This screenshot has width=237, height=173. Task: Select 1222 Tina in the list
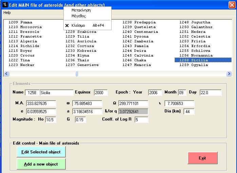coord(19,60)
